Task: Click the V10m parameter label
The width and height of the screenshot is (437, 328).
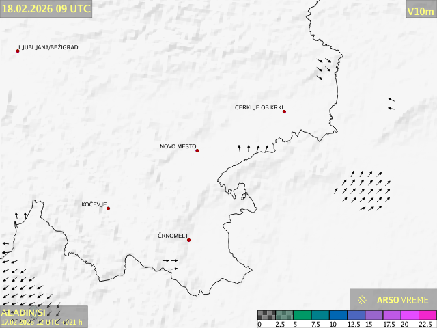Action: (420, 11)
